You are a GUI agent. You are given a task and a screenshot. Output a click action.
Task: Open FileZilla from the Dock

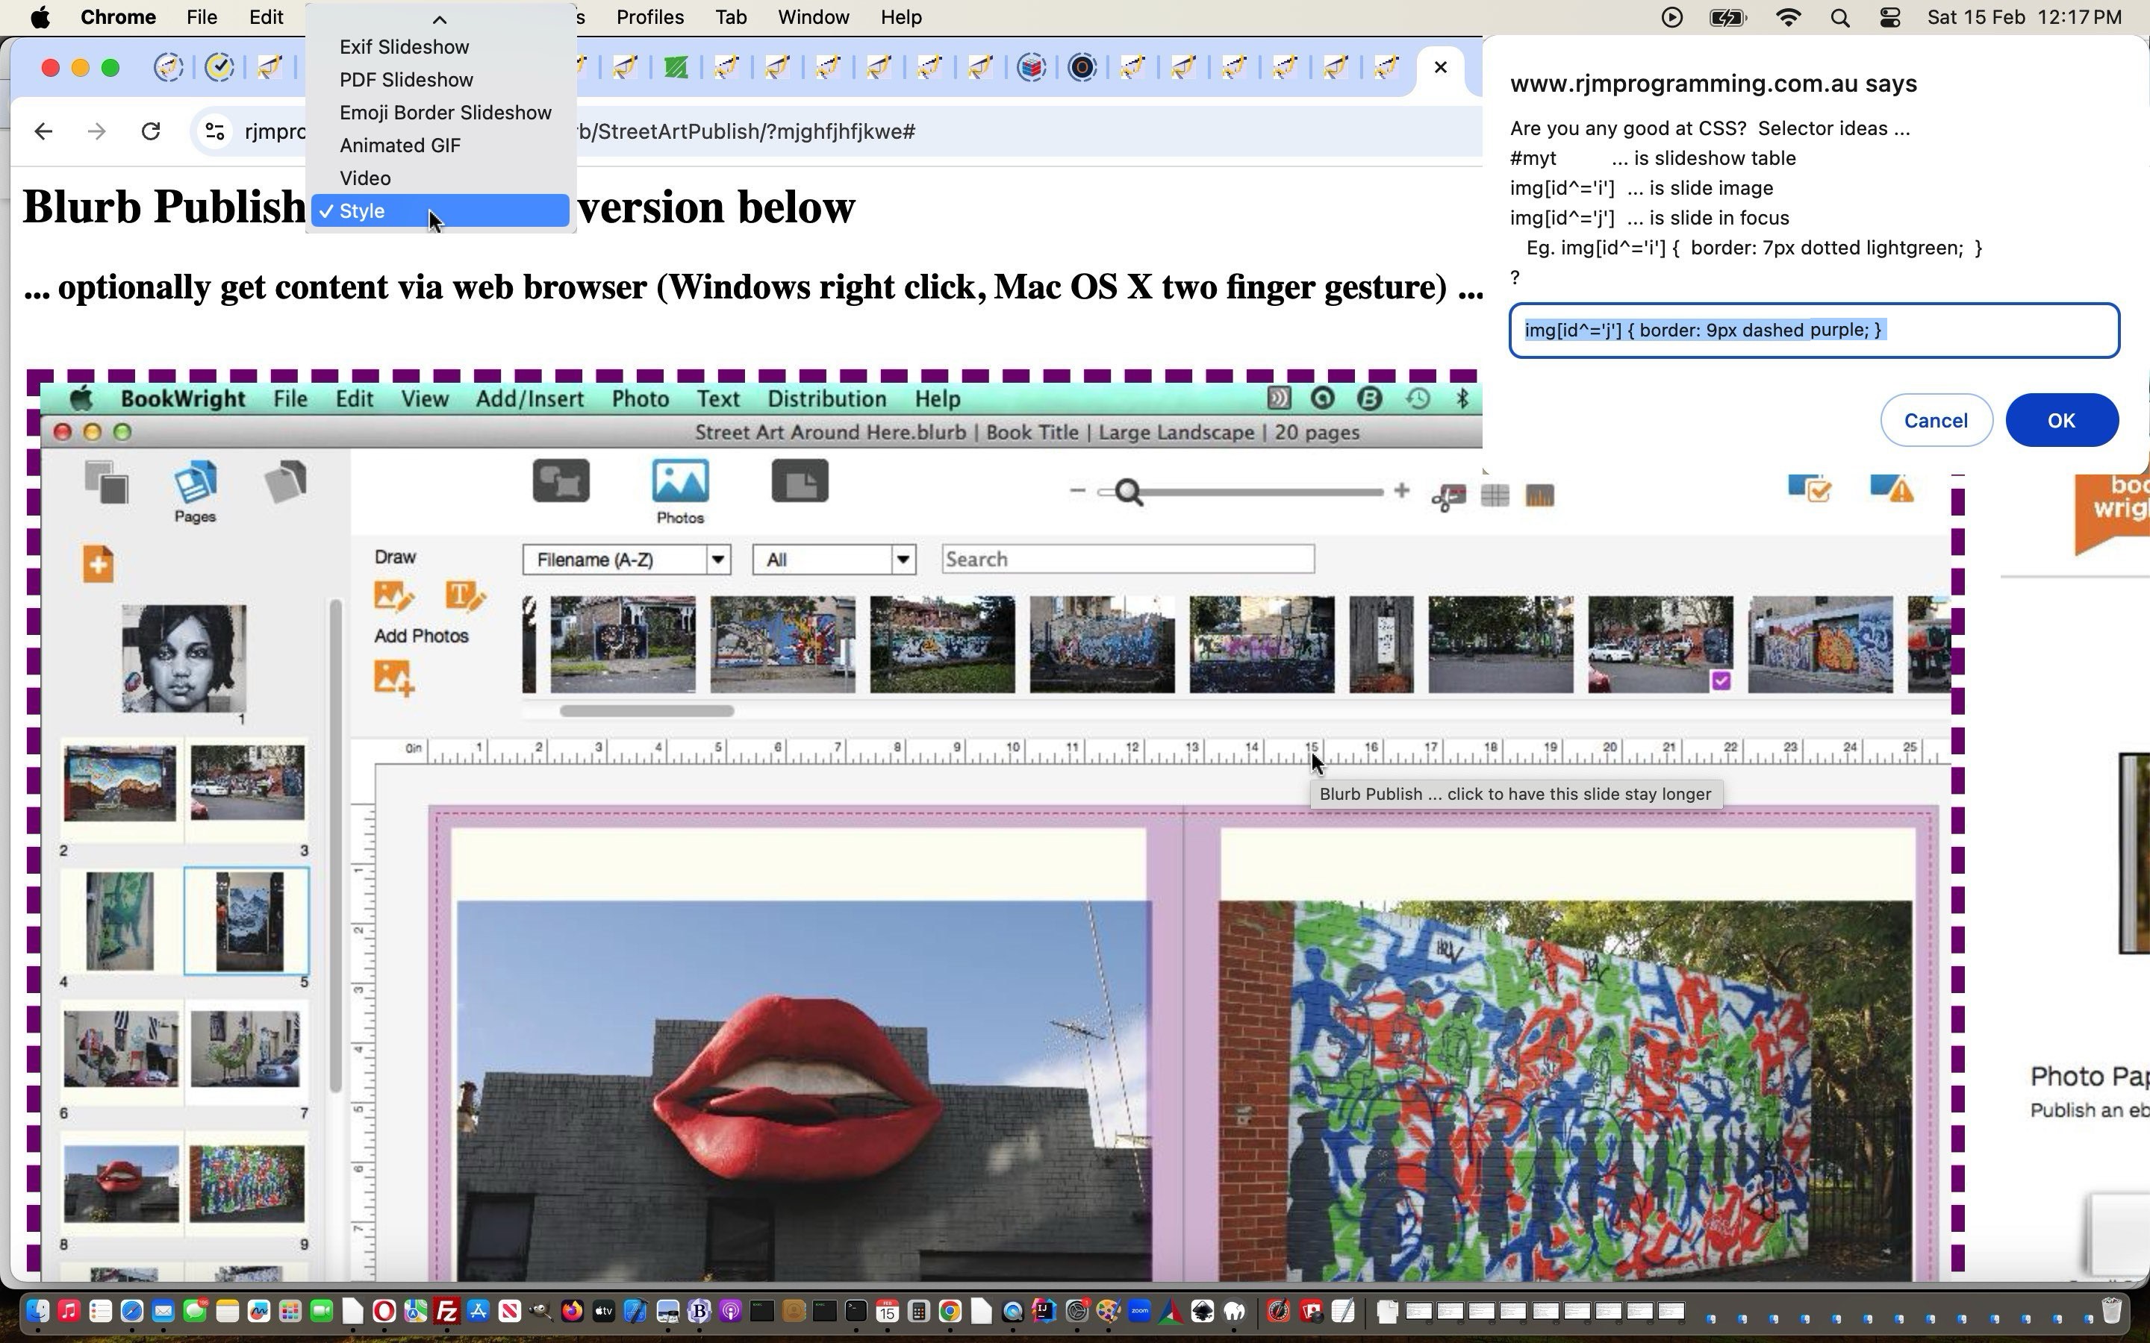point(447,1311)
